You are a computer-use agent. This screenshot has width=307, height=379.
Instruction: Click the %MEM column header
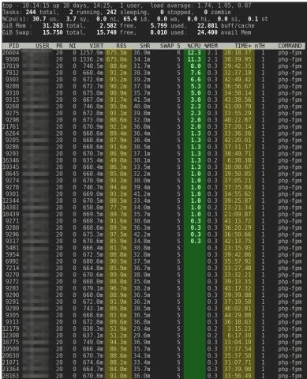pyautogui.click(x=211, y=46)
